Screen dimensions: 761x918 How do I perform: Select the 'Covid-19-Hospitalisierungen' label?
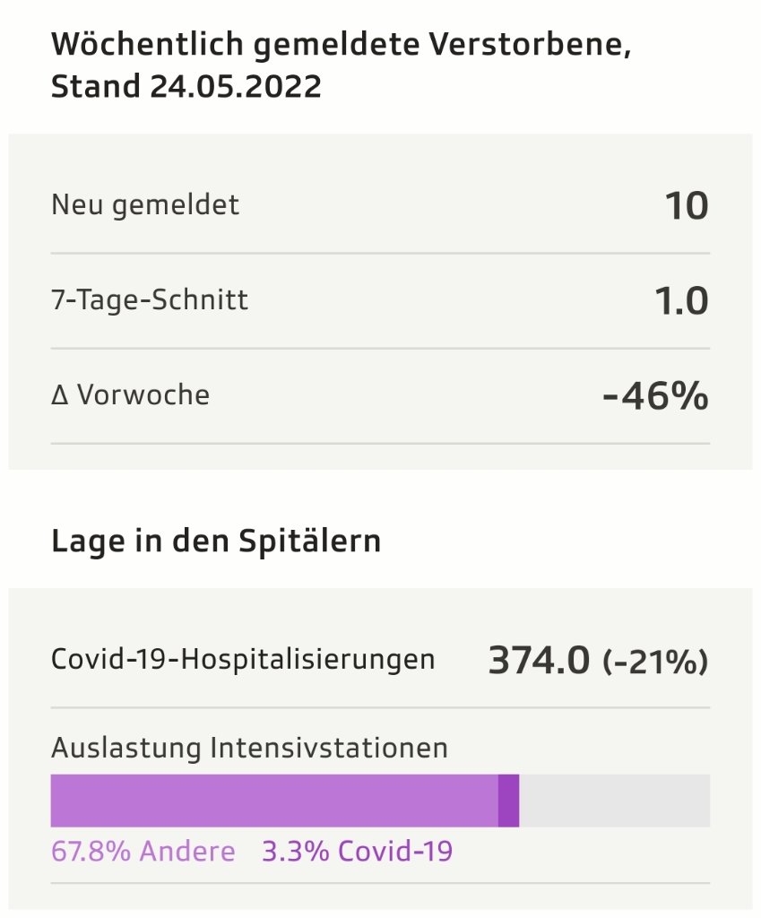pos(243,661)
